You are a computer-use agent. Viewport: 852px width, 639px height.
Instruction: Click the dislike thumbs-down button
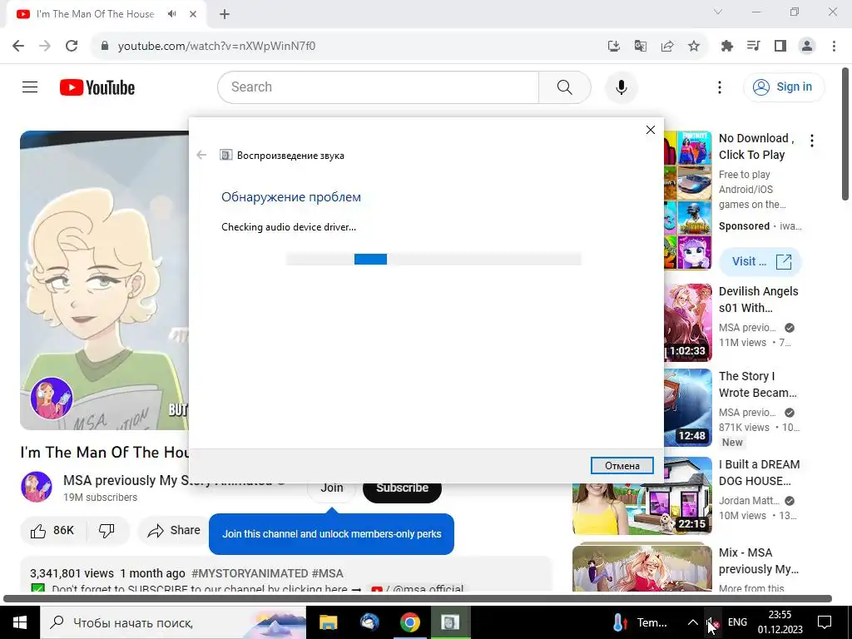tap(107, 530)
